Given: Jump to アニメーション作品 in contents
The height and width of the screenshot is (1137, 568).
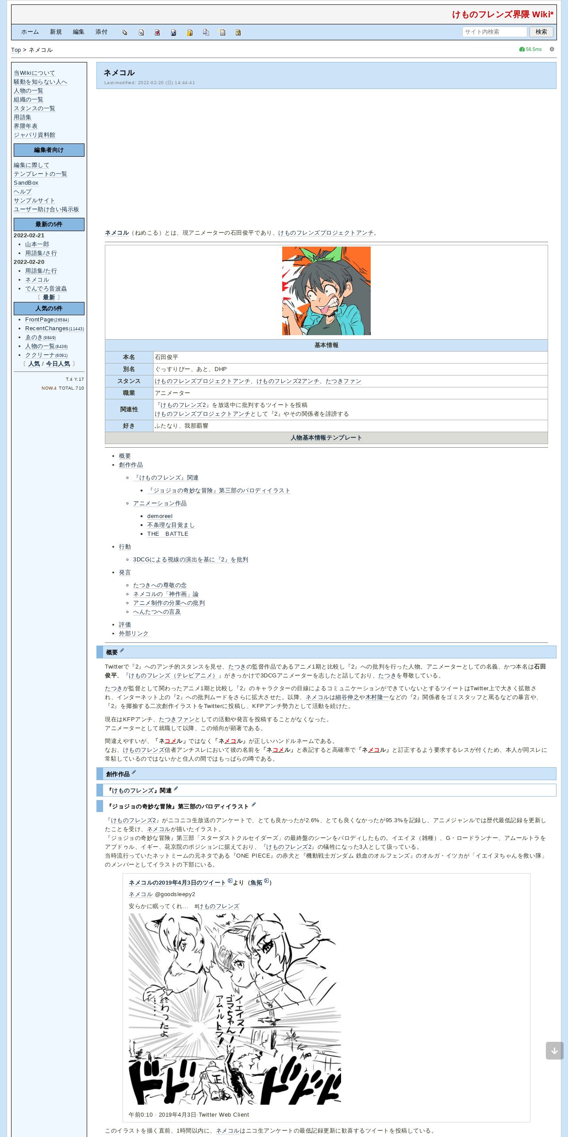Looking at the screenshot, I should pyautogui.click(x=160, y=503).
